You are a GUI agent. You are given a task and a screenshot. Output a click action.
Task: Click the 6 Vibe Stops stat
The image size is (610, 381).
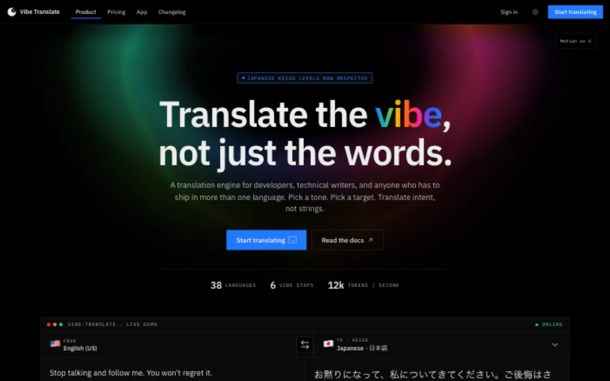pyautogui.click(x=292, y=285)
